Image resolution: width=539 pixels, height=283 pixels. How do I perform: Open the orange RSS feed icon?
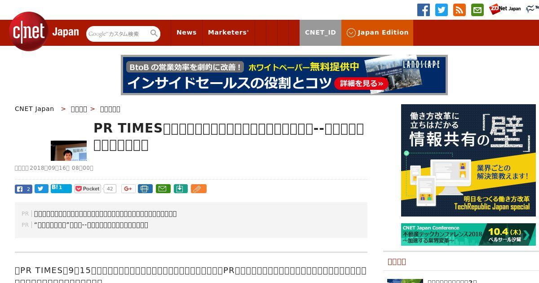click(x=459, y=10)
